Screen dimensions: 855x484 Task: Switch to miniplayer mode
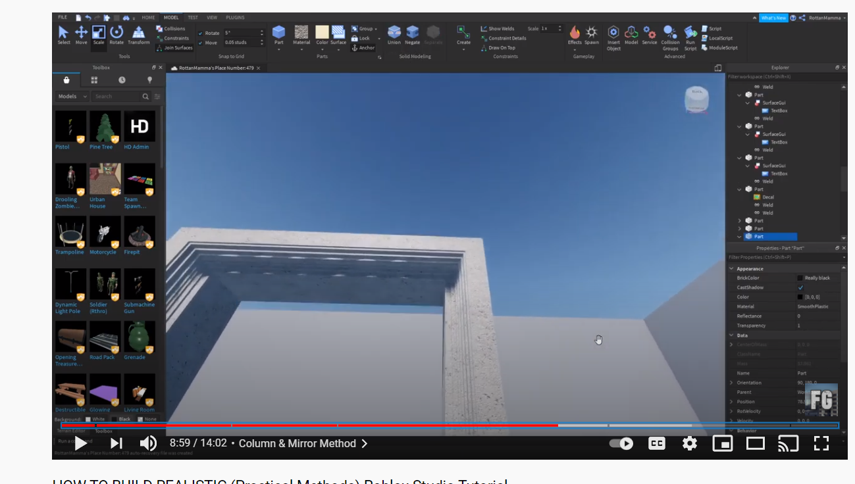point(723,443)
